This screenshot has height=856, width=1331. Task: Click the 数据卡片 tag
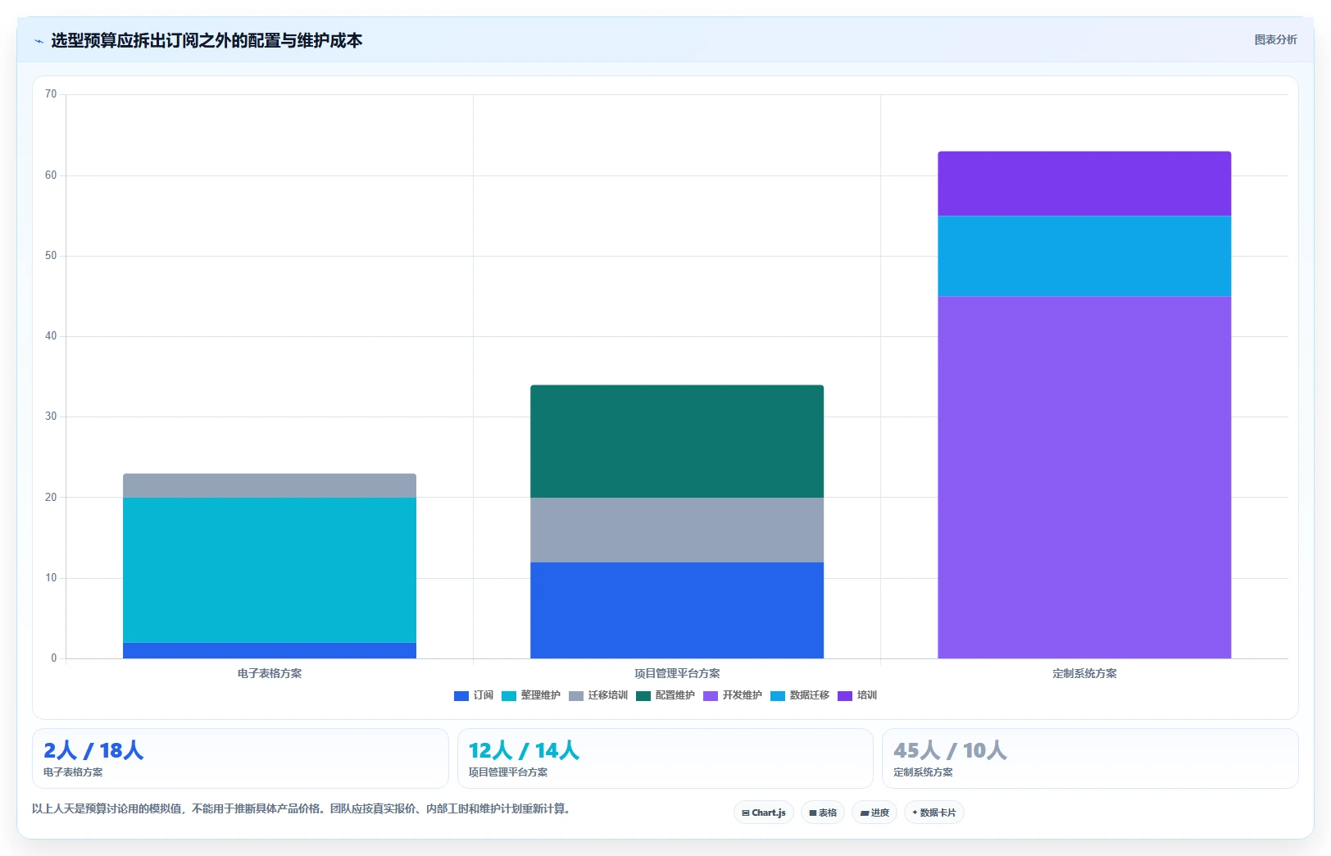coord(934,813)
